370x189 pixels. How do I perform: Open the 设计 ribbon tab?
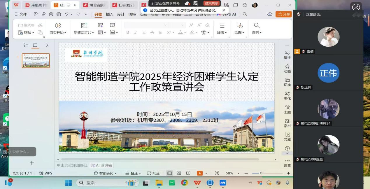tap(121, 14)
